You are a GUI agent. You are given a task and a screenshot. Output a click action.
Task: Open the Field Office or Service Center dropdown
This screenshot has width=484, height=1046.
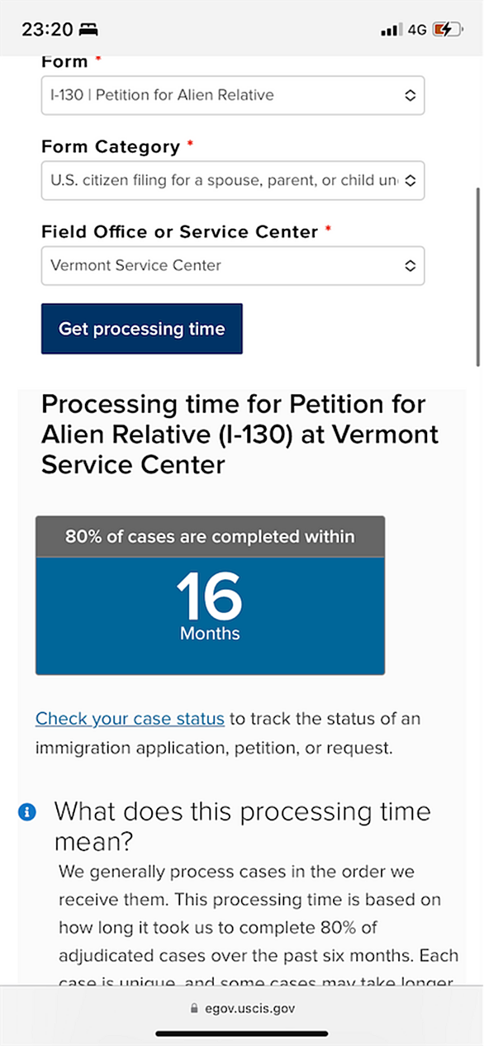click(233, 265)
